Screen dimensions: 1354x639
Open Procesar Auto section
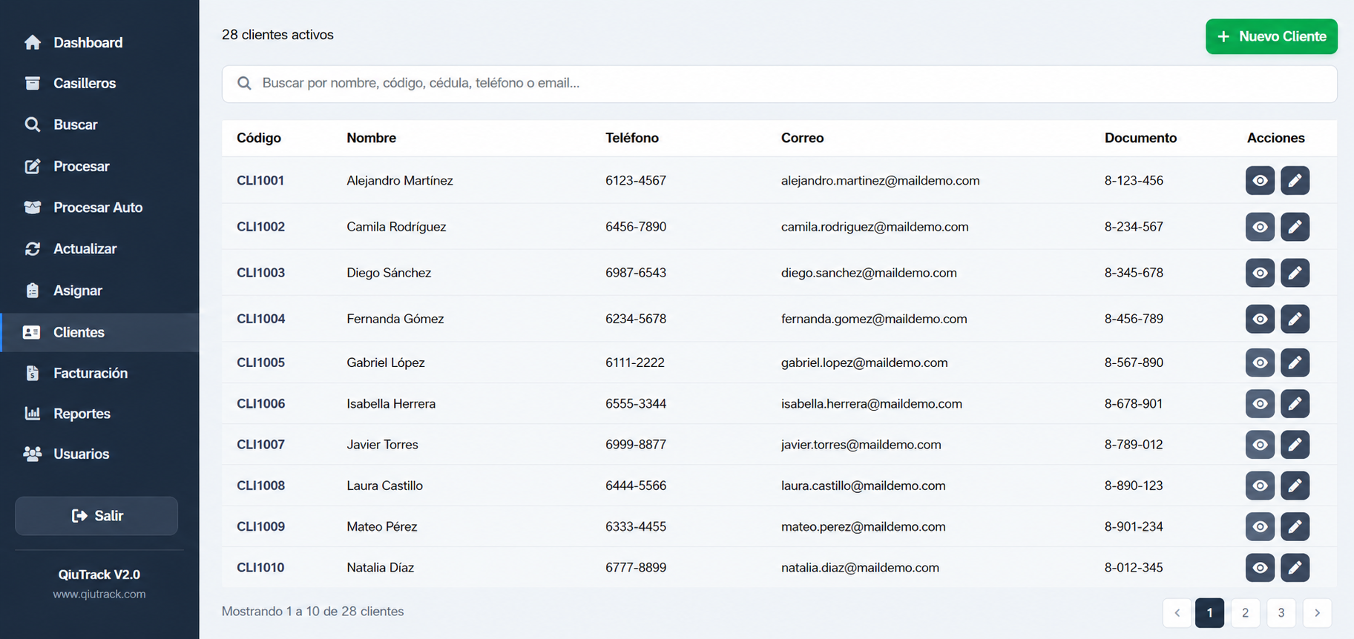(x=99, y=208)
